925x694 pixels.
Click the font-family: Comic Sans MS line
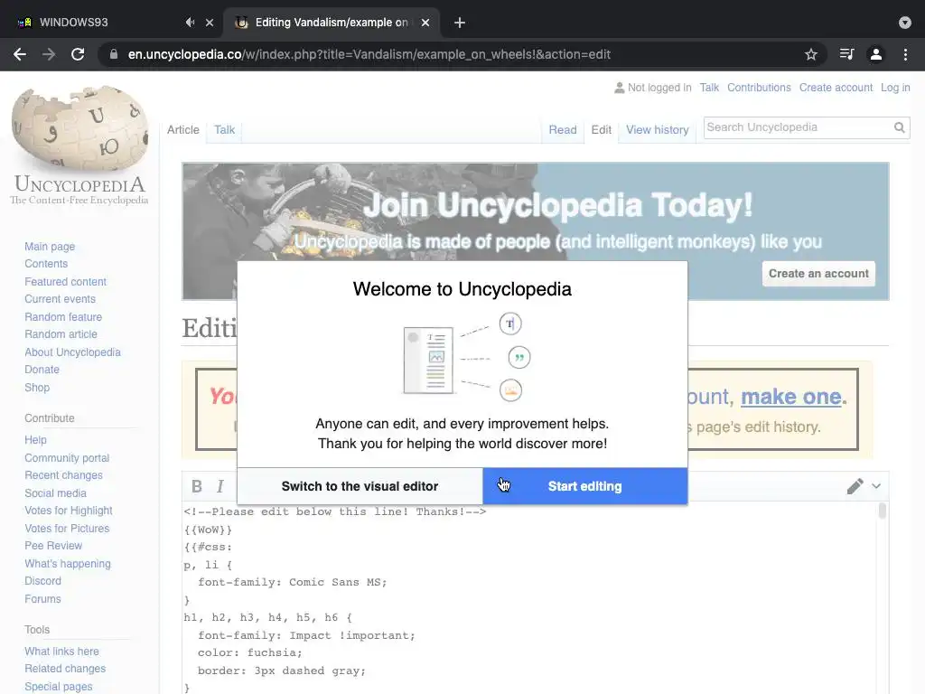point(293,583)
